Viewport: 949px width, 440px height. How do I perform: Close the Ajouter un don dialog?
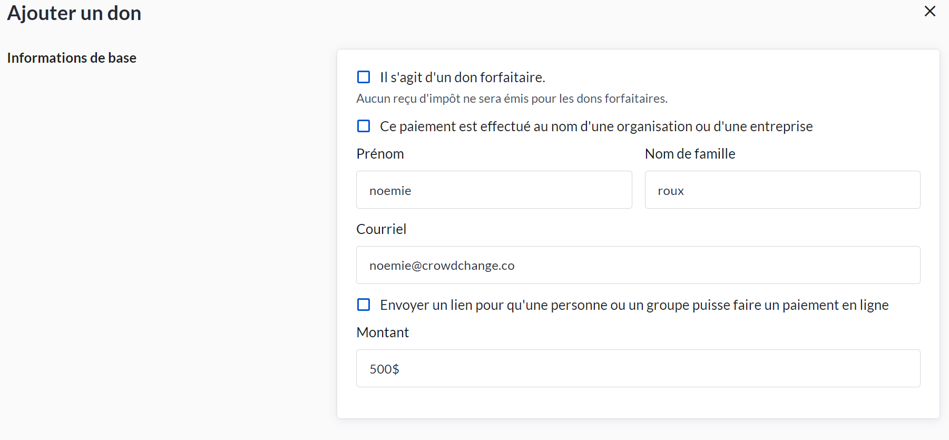tap(930, 11)
